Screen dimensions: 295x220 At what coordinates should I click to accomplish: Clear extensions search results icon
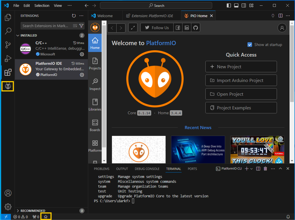pyautogui.click(x=75, y=26)
